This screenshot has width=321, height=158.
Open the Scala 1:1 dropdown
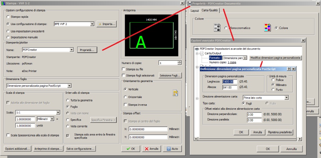58,112
